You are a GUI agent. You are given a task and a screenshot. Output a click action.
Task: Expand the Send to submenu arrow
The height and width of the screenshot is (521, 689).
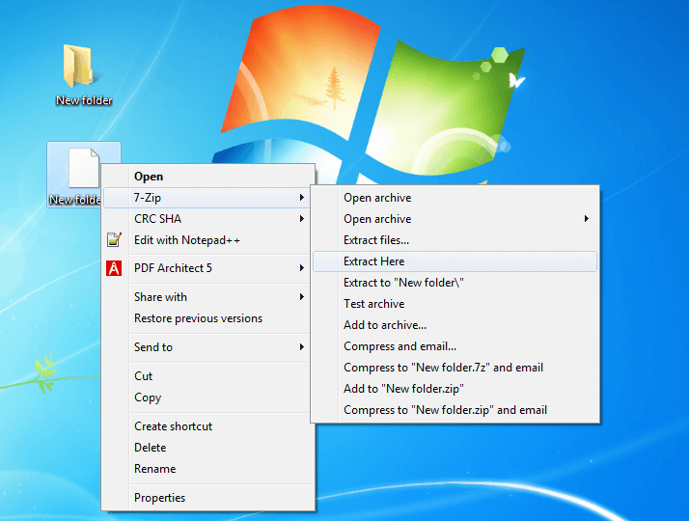pyautogui.click(x=301, y=347)
